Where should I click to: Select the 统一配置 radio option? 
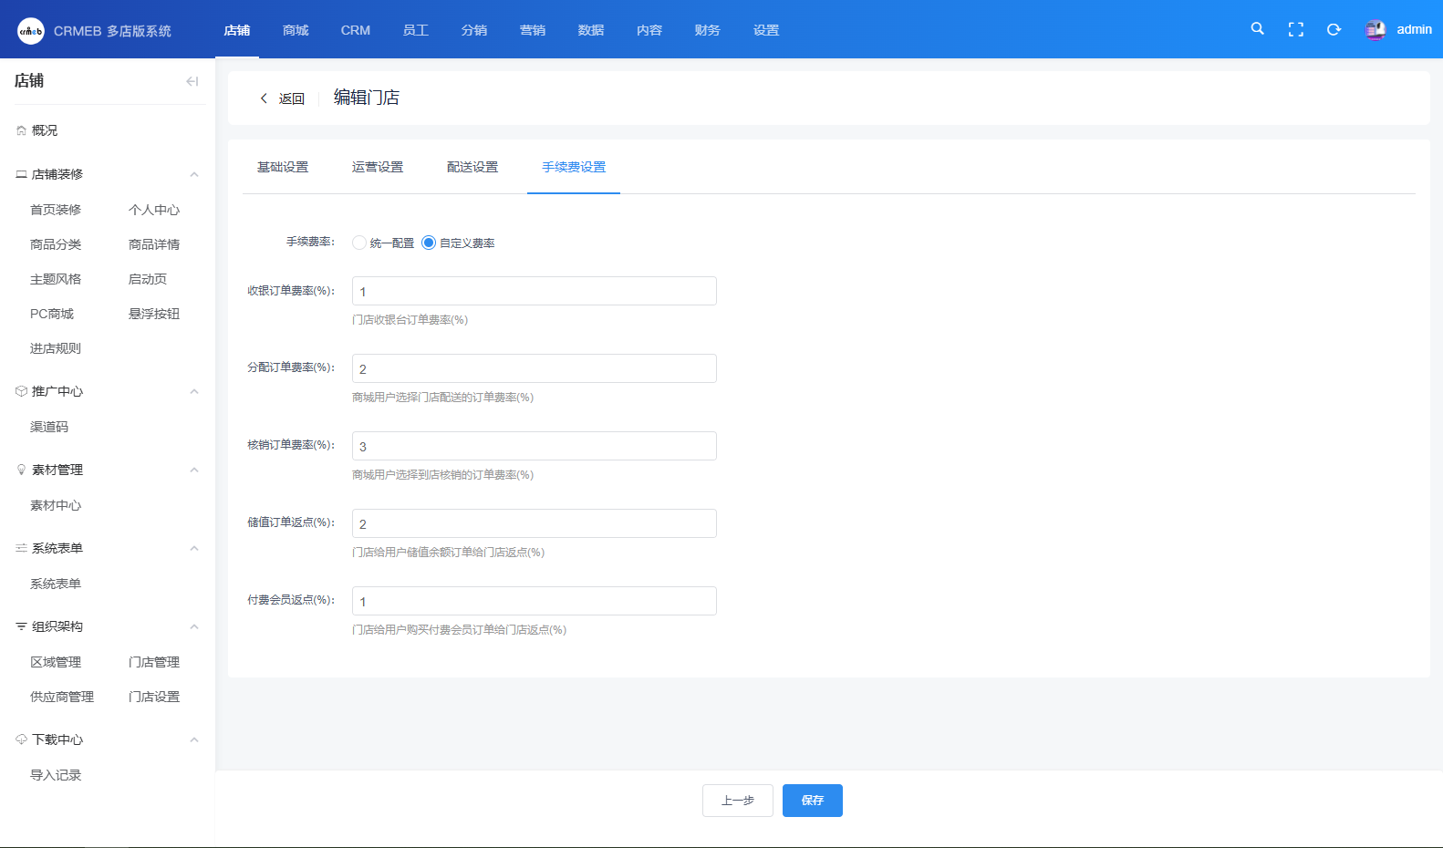(x=359, y=243)
